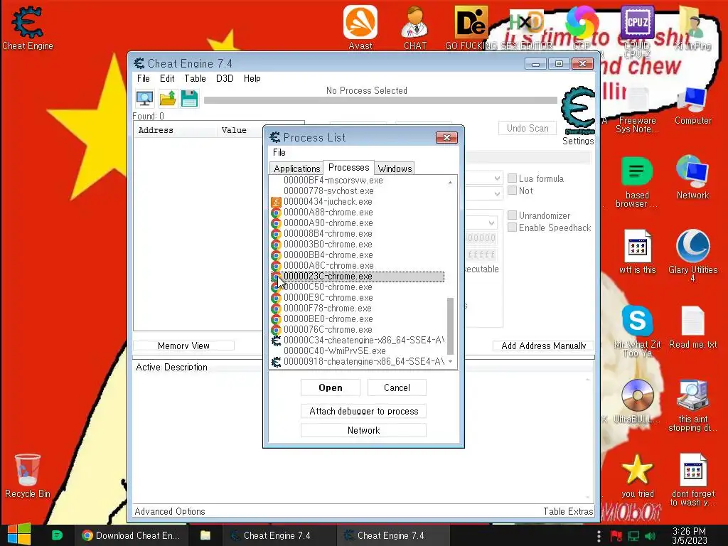Select 00000C34-cheatengine process

click(x=358, y=340)
